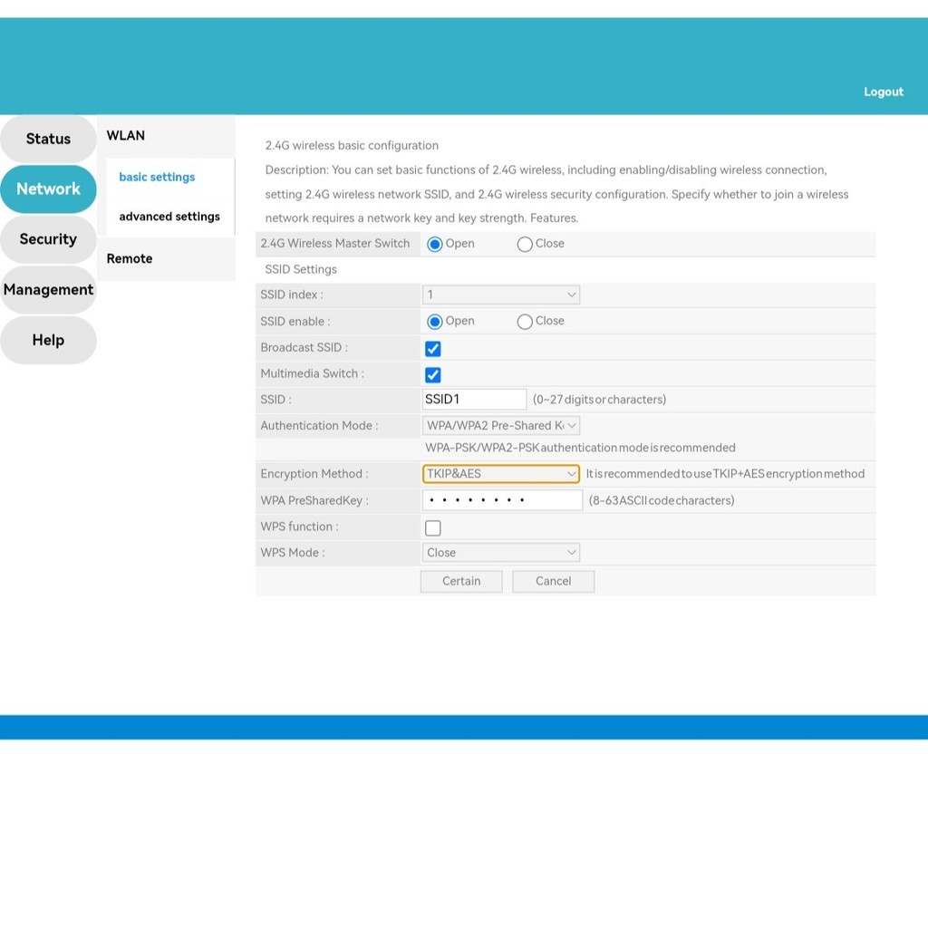Set SSID enable to Close
Image resolution: width=928 pixels, height=928 pixels.
[525, 322]
